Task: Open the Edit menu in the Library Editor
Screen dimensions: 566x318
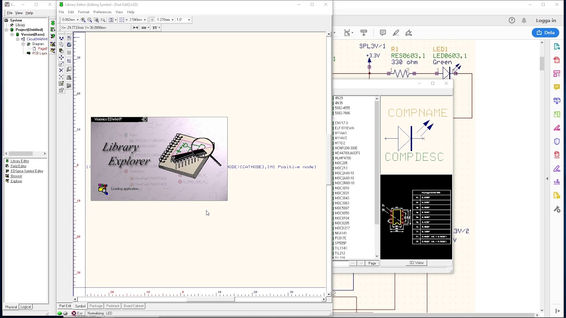Action: coord(71,12)
